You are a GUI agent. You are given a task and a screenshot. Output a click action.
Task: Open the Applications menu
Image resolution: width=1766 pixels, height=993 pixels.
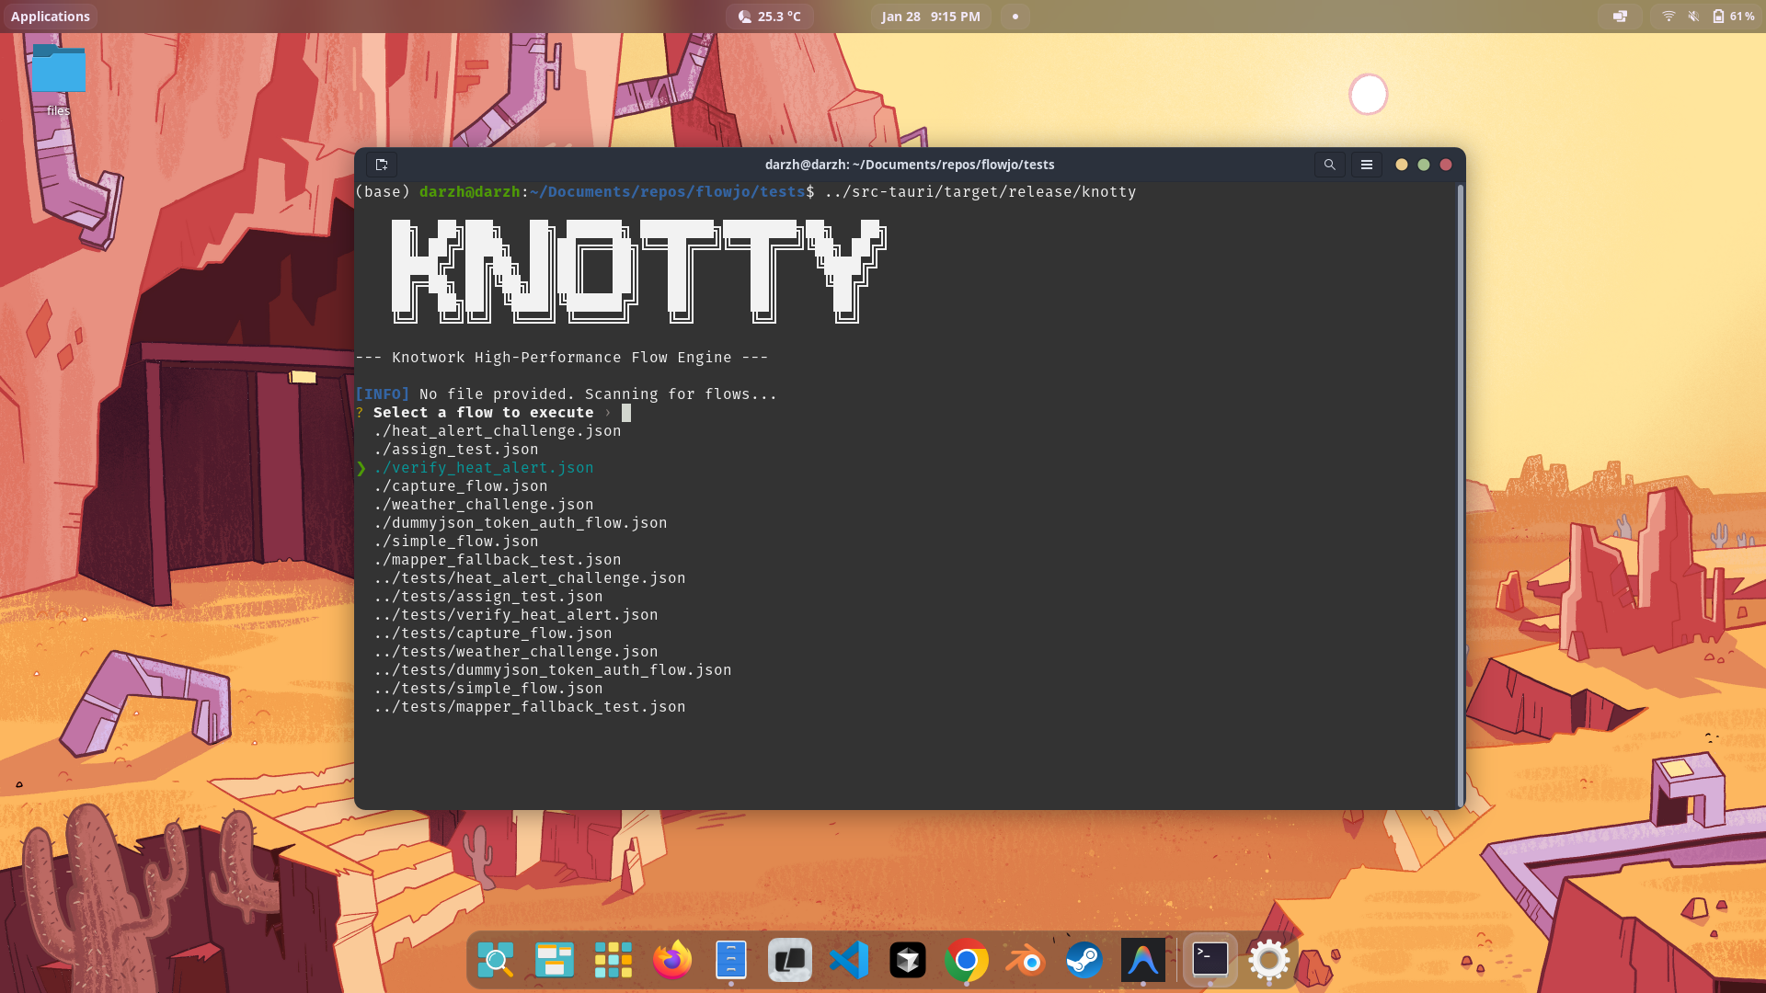click(x=51, y=16)
